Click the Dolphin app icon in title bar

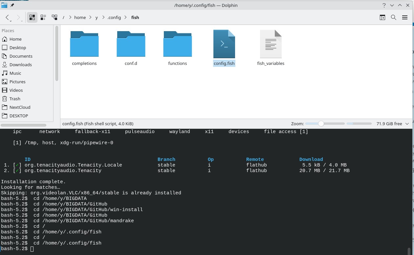point(4,5)
